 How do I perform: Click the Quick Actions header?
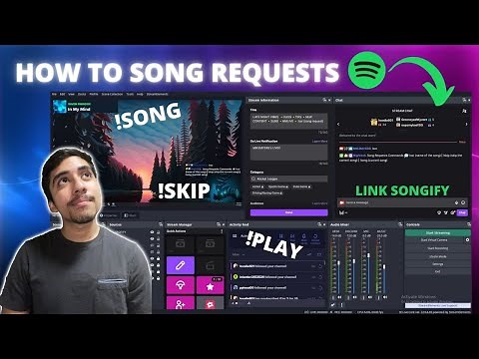(176, 231)
